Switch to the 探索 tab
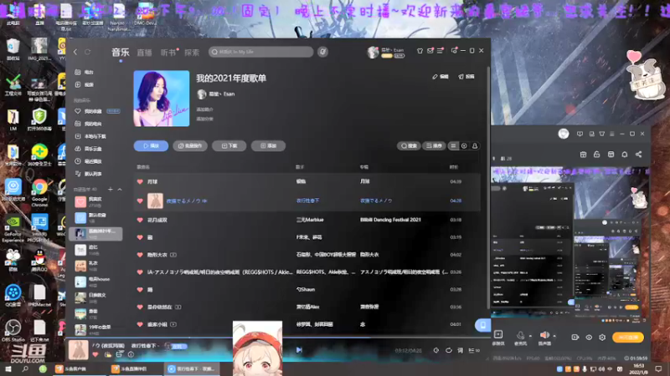Image resolution: width=670 pixels, height=376 pixels. 192,53
